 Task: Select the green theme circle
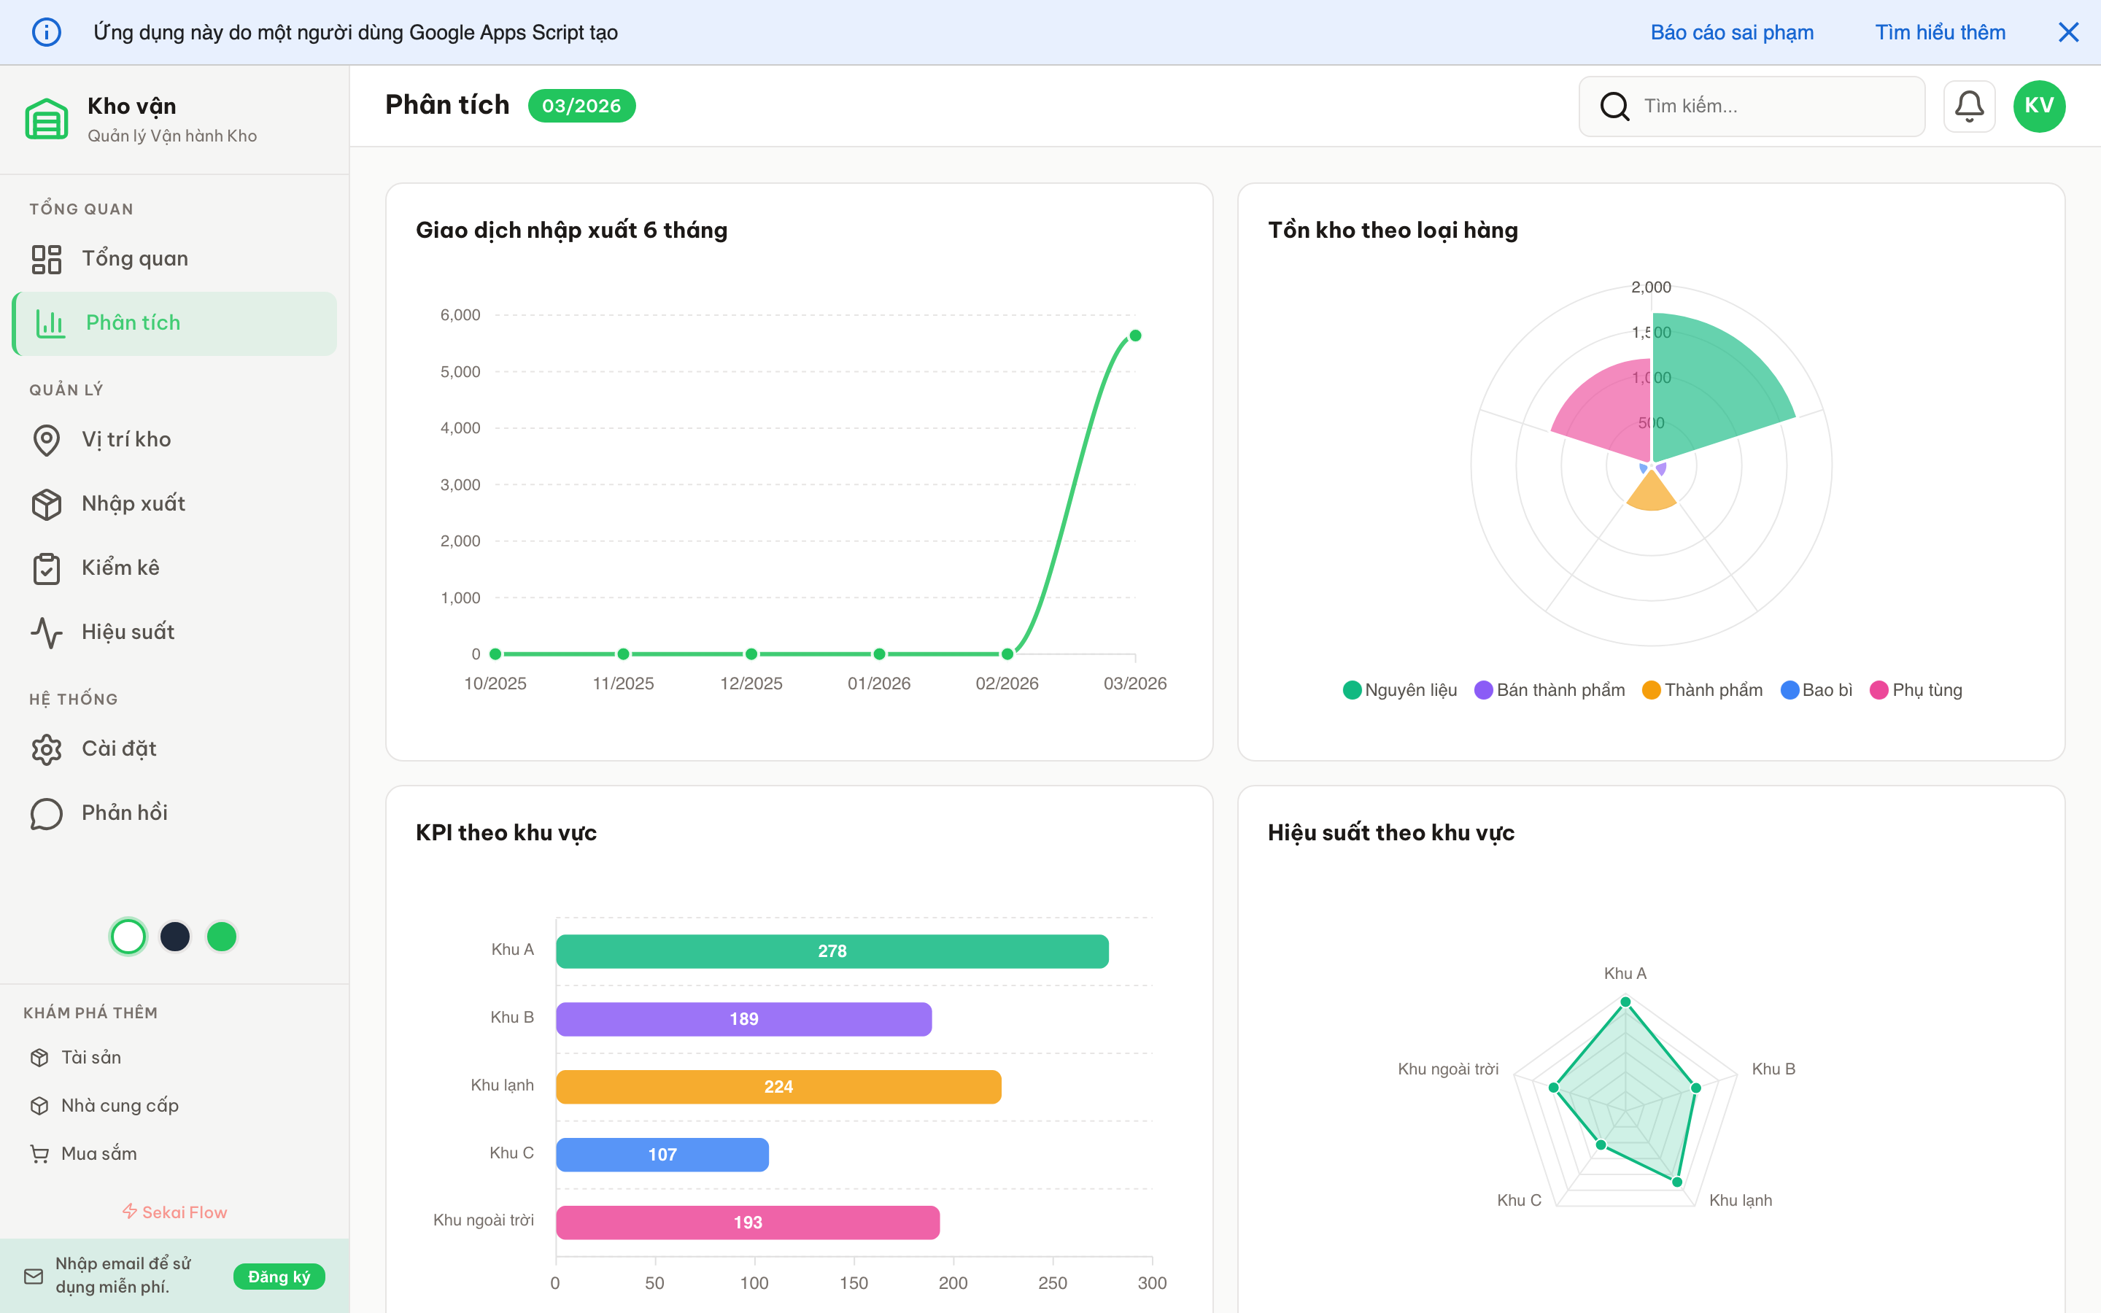click(x=223, y=936)
